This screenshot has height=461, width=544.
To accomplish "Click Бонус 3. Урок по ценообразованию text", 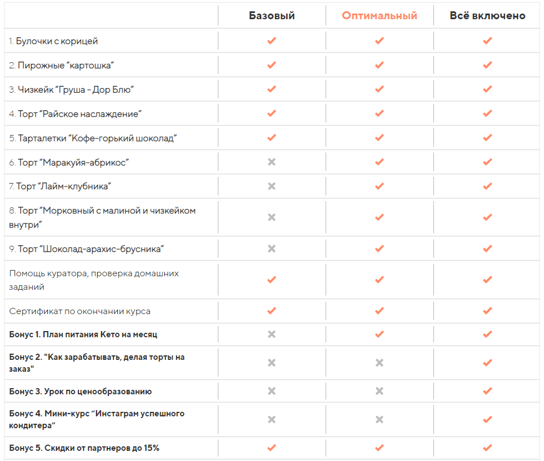I will [81, 392].
